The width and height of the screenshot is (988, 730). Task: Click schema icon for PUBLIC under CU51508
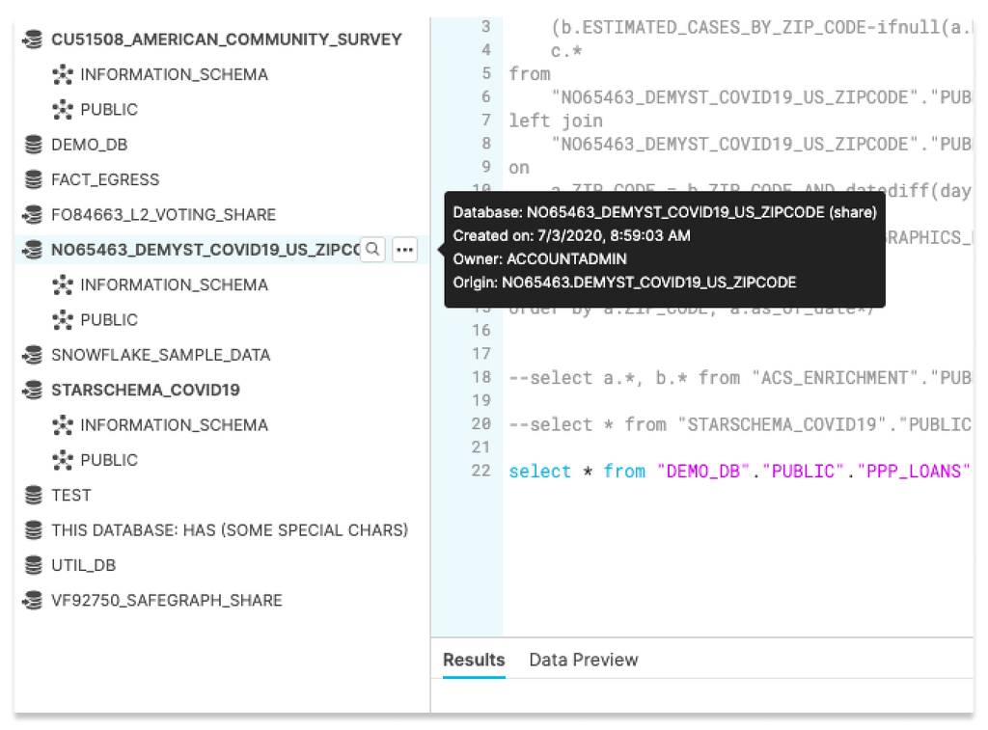point(63,110)
